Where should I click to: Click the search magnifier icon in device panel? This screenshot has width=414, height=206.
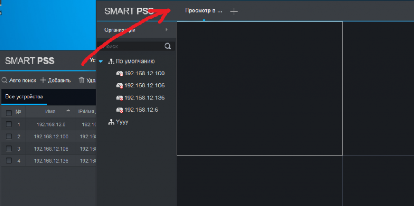tap(168, 47)
